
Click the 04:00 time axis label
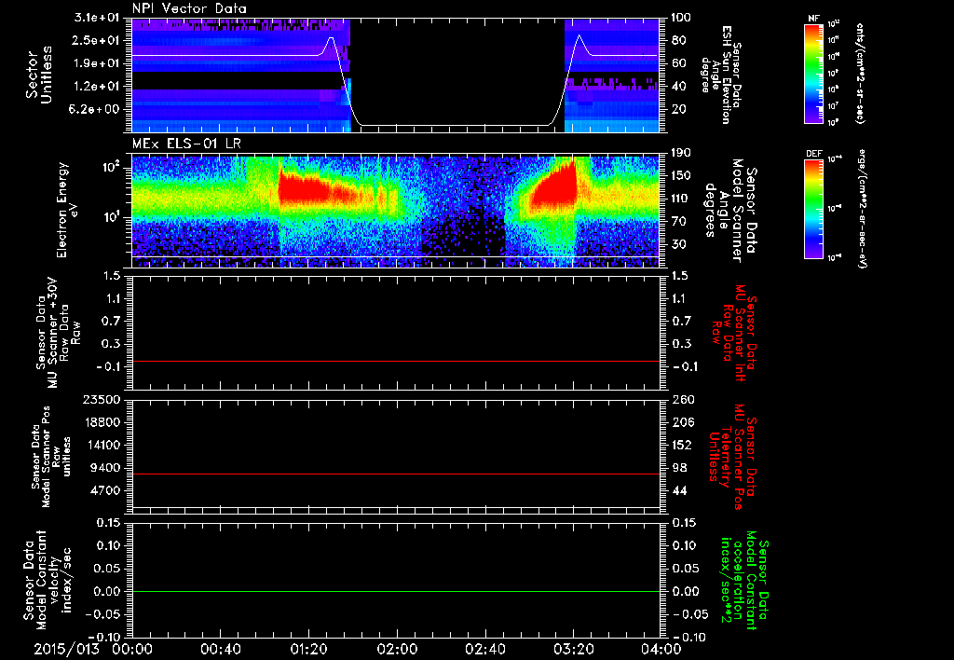point(661,649)
